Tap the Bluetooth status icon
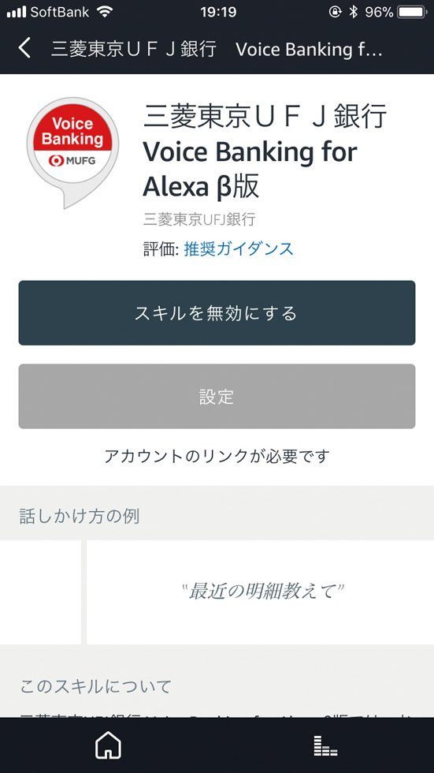 pyautogui.click(x=353, y=12)
